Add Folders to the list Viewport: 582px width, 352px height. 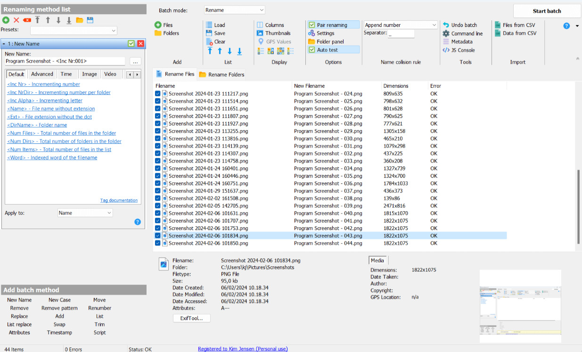point(167,33)
